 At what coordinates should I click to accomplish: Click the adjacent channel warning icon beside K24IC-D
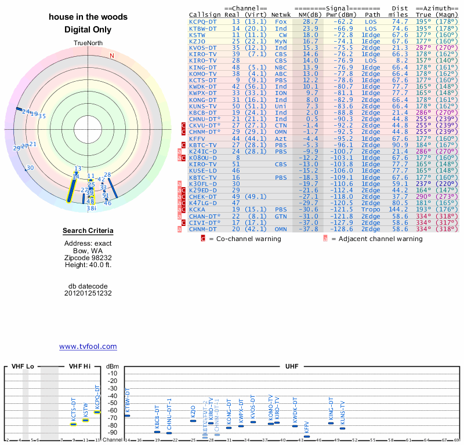click(x=180, y=151)
